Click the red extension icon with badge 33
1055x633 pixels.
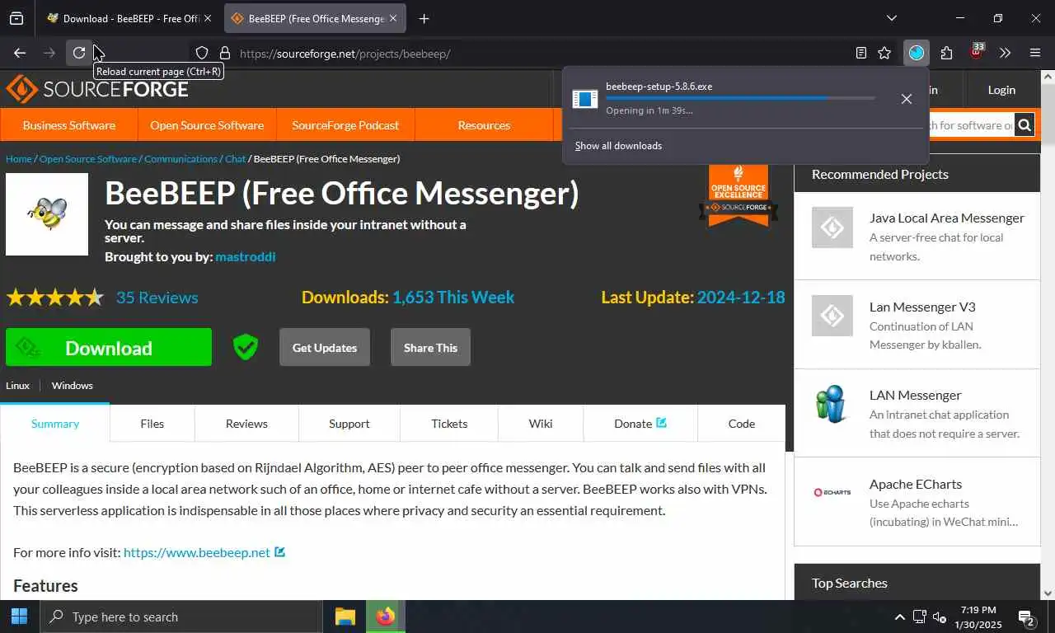click(976, 51)
